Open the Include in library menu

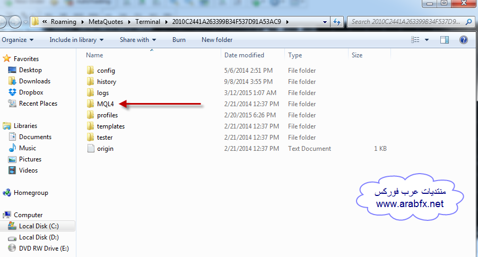[x=76, y=40]
